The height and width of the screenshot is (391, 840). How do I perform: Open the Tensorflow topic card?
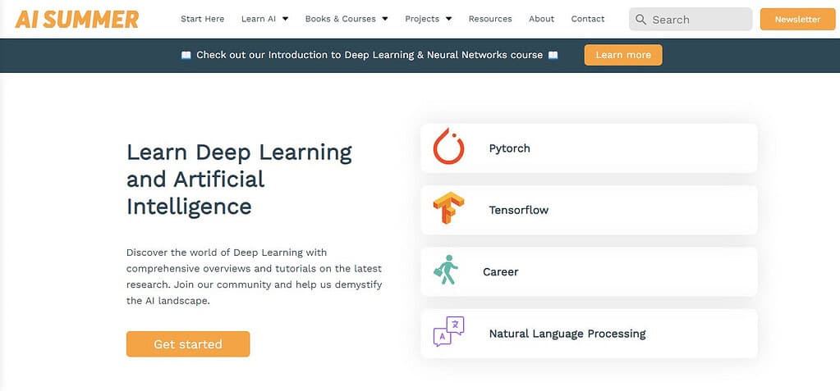click(x=590, y=210)
